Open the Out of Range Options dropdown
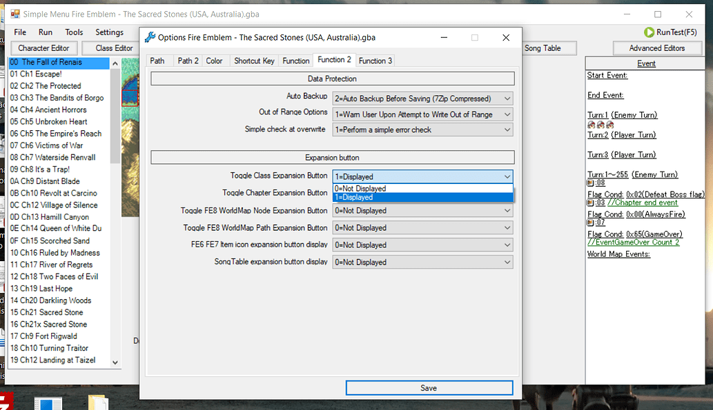The width and height of the screenshot is (713, 410). click(x=506, y=114)
